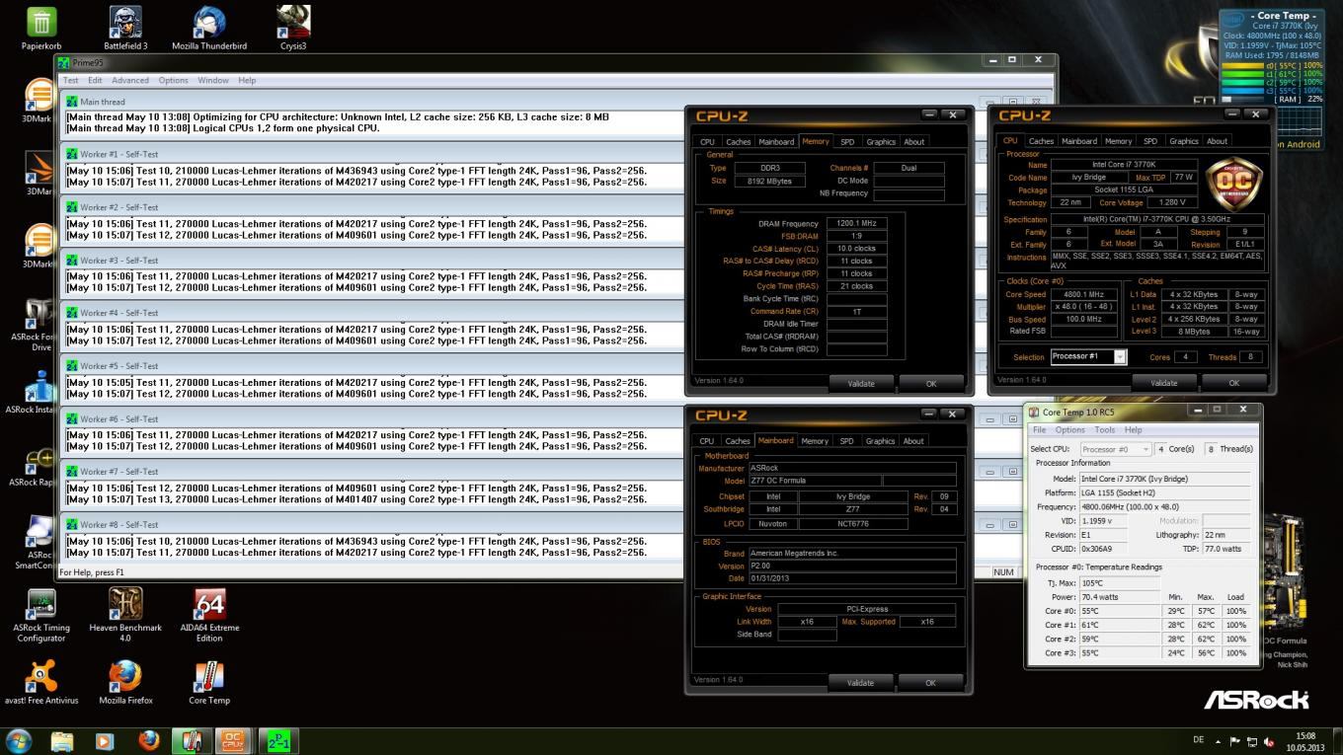The image size is (1343, 755).
Task: Select Memory tab in Mainboard CPU-Z window
Action: click(x=815, y=441)
